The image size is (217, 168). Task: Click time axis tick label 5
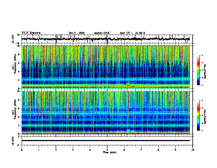click(107, 150)
